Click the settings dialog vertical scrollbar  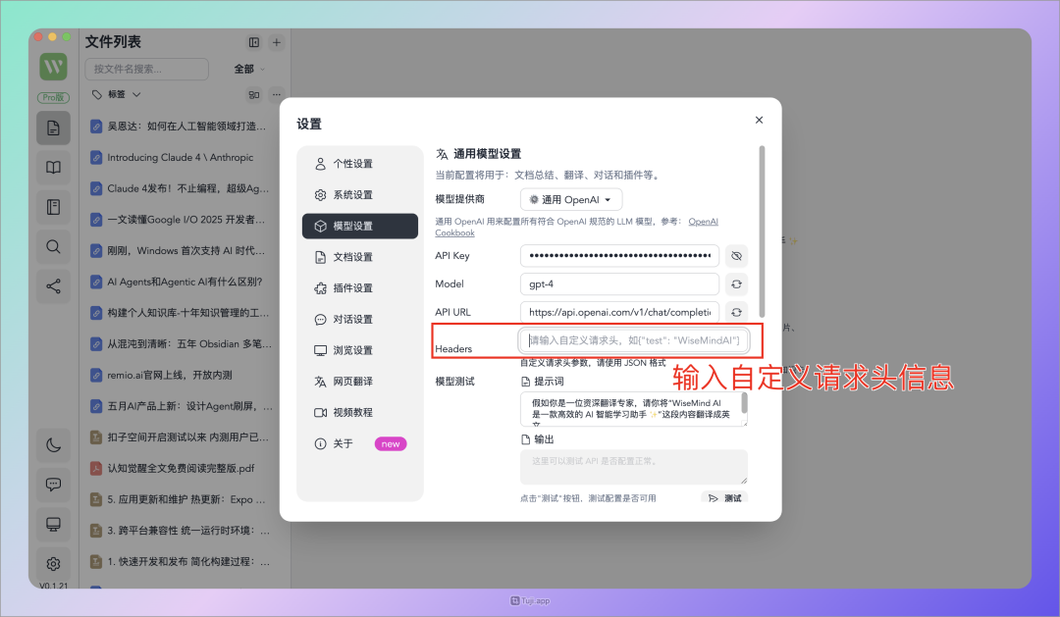pyautogui.click(x=763, y=231)
